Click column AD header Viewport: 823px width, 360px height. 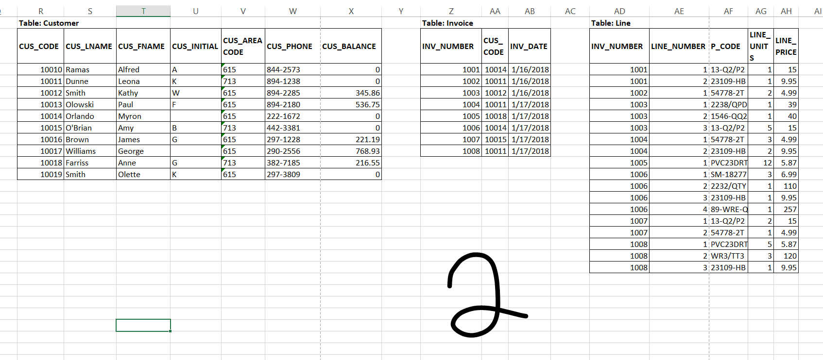[x=619, y=11]
